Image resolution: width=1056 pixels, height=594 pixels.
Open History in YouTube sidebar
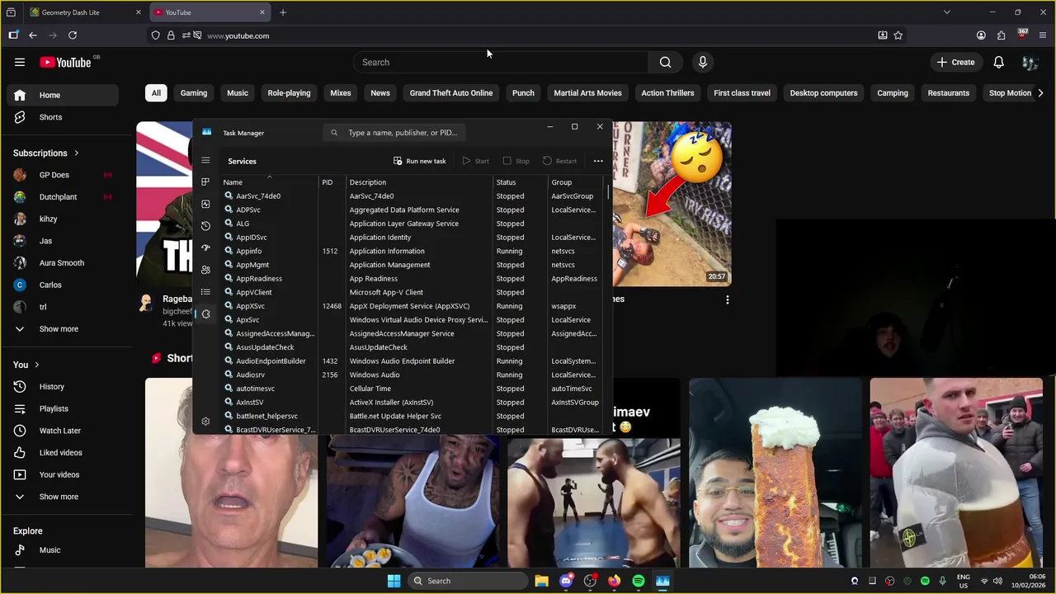coord(63,387)
